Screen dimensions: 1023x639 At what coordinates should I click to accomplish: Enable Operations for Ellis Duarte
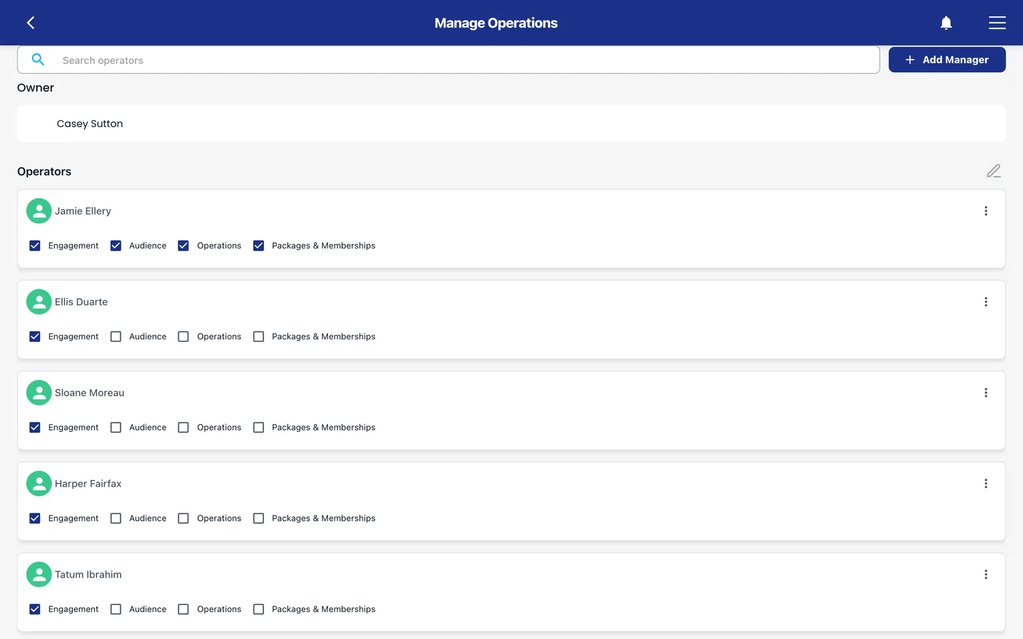click(184, 337)
